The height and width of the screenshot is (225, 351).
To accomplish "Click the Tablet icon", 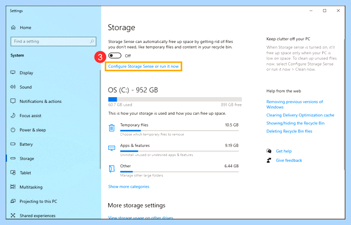I will (13, 173).
